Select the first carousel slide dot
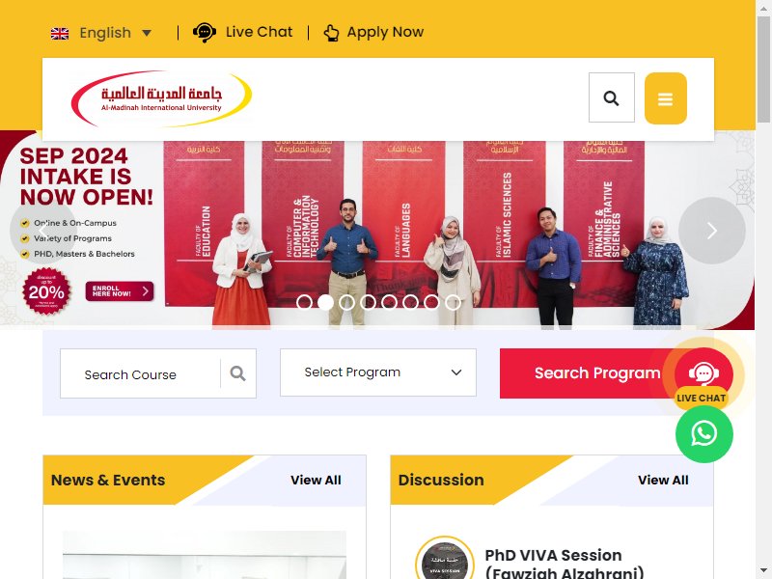 pyautogui.click(x=304, y=302)
